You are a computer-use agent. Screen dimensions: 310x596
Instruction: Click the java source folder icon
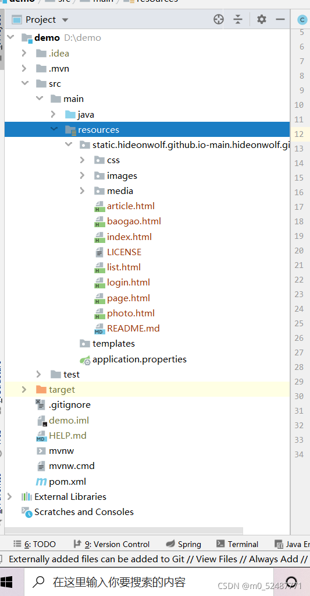pyautogui.click(x=70, y=114)
